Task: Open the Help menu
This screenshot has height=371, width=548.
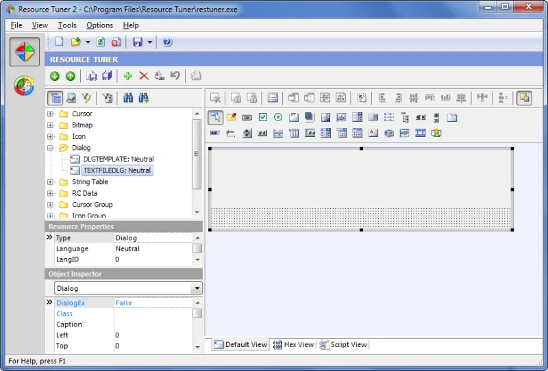Action: coord(131,25)
